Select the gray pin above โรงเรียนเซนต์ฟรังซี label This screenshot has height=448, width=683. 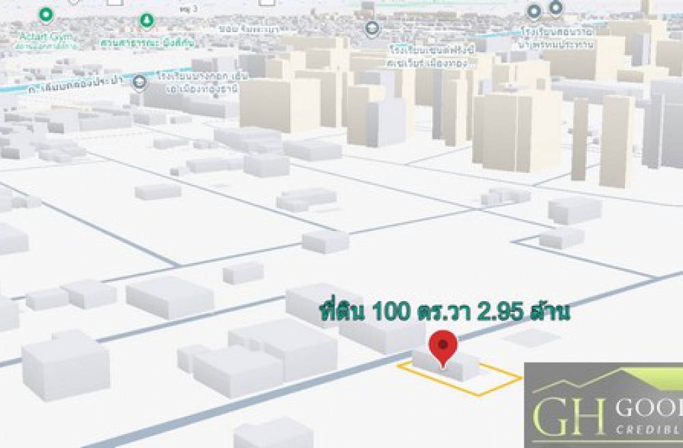[x=372, y=29]
